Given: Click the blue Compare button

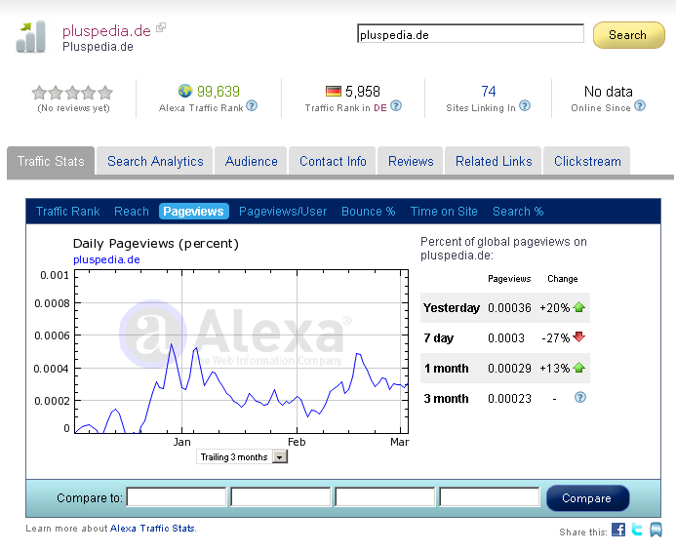Looking at the screenshot, I should (587, 498).
